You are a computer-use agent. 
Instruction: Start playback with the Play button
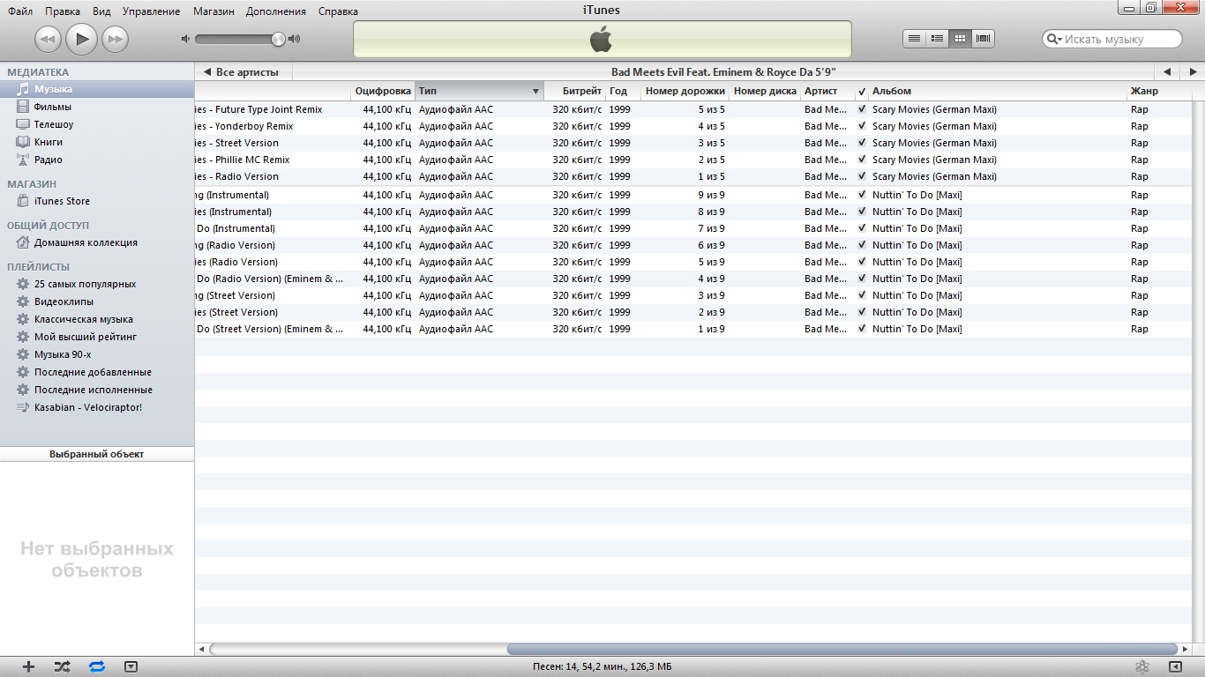coord(81,38)
